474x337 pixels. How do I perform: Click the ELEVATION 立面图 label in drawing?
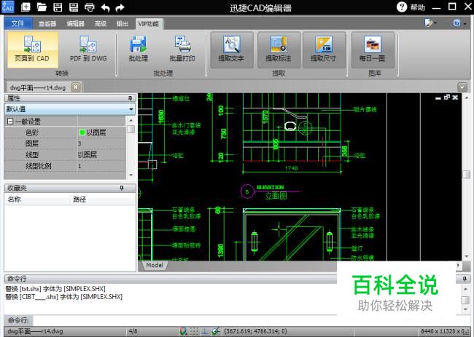click(273, 192)
